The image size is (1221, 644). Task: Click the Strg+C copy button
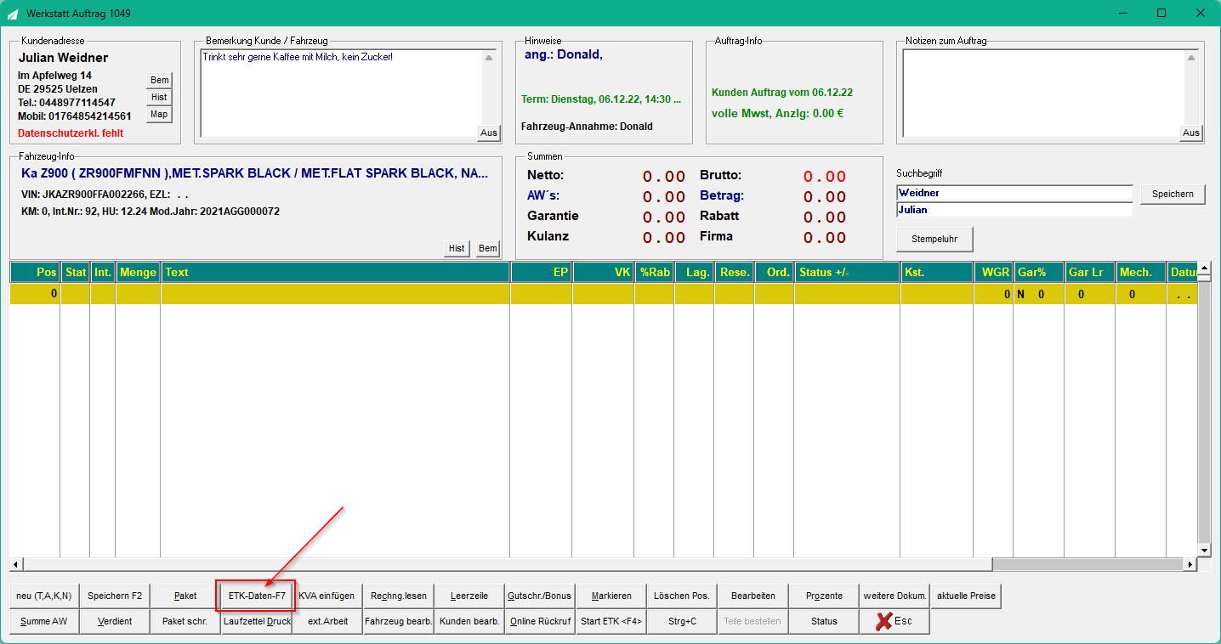[x=682, y=621]
